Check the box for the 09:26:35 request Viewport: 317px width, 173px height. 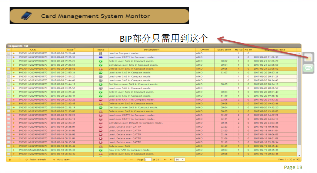[x=9, y=57]
